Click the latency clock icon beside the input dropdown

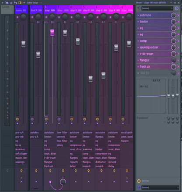click(x=177, y=8)
